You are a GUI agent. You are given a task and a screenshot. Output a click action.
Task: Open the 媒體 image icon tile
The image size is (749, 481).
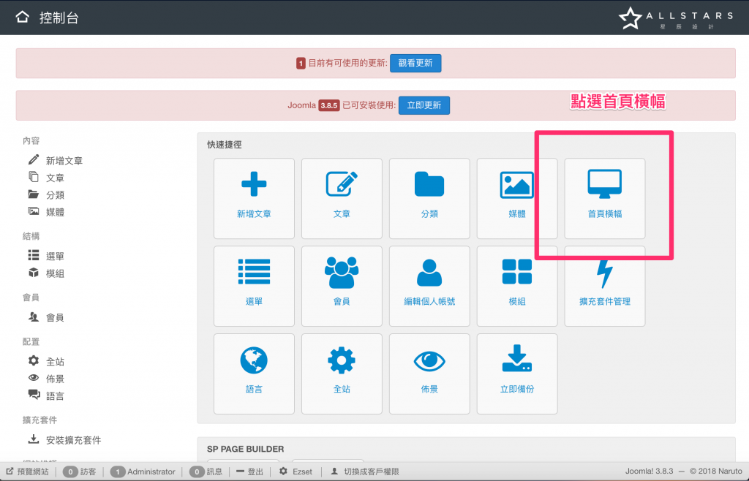click(x=516, y=198)
